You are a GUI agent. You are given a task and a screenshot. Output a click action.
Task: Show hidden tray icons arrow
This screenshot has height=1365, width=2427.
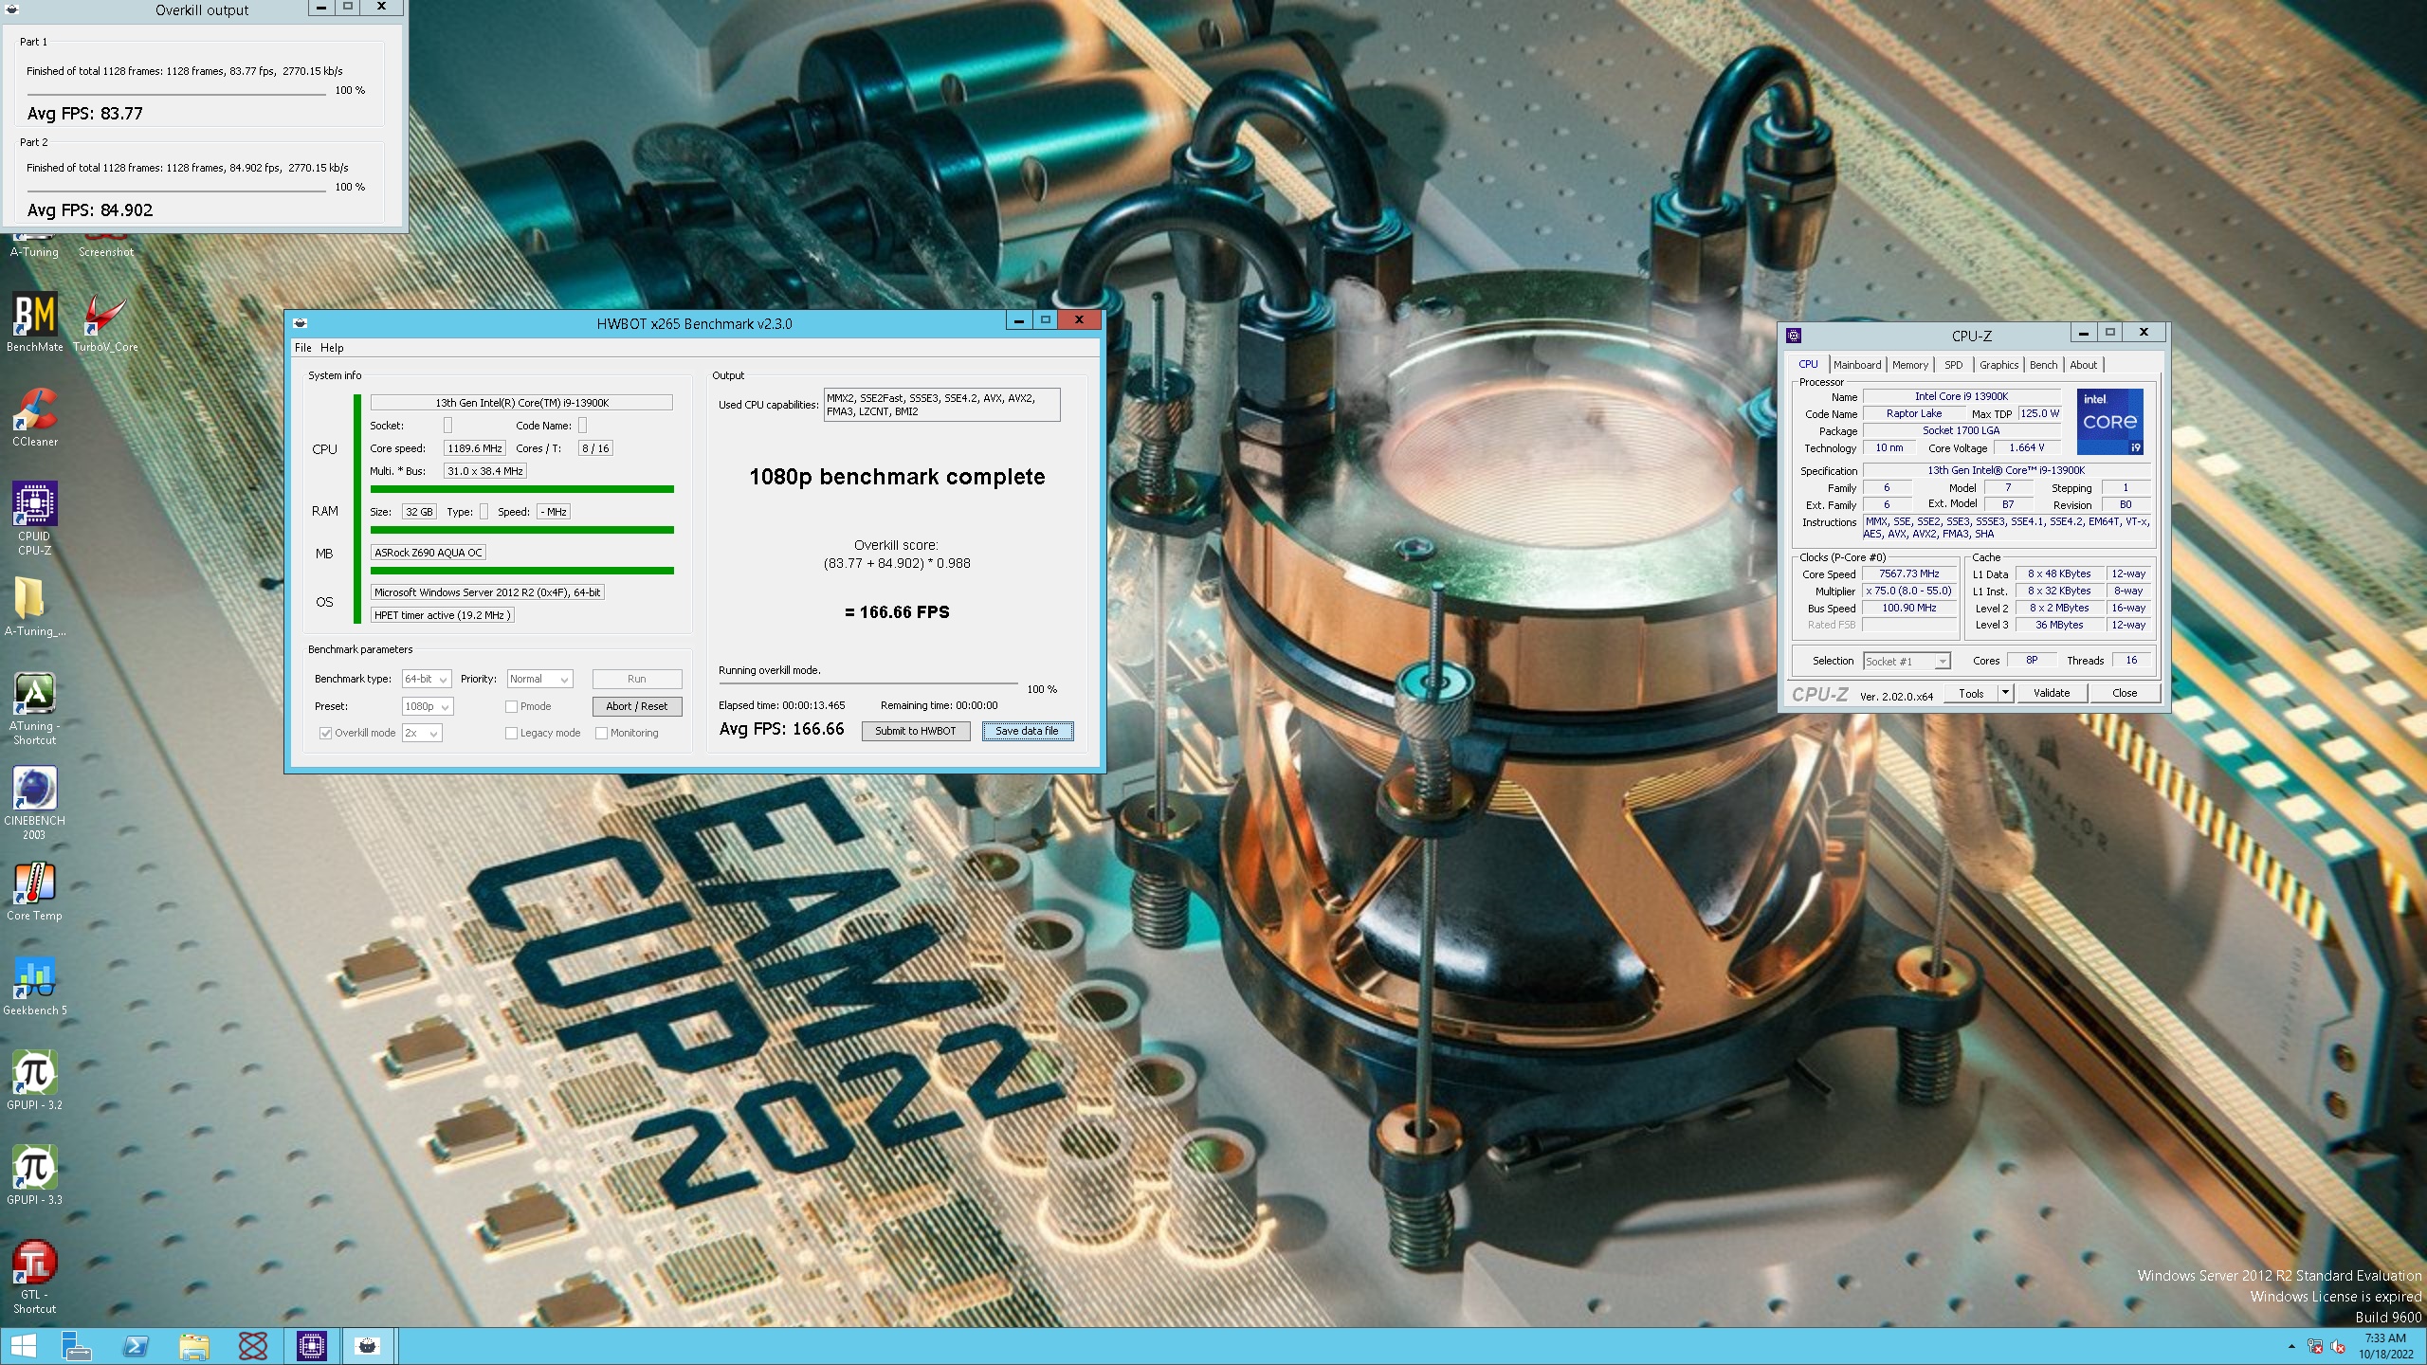point(2291,1347)
